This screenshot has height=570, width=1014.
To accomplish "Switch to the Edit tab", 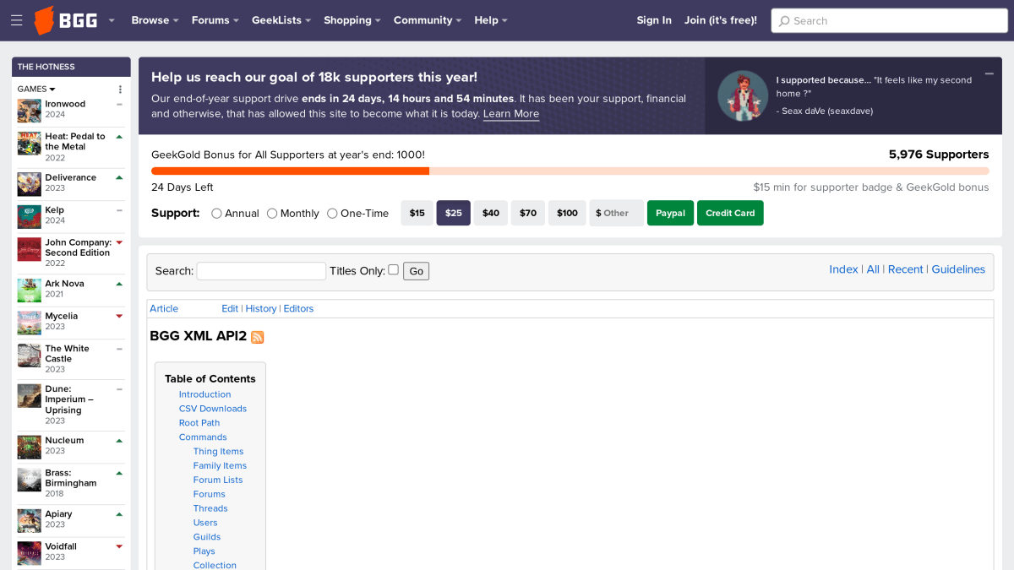I will (x=230, y=309).
